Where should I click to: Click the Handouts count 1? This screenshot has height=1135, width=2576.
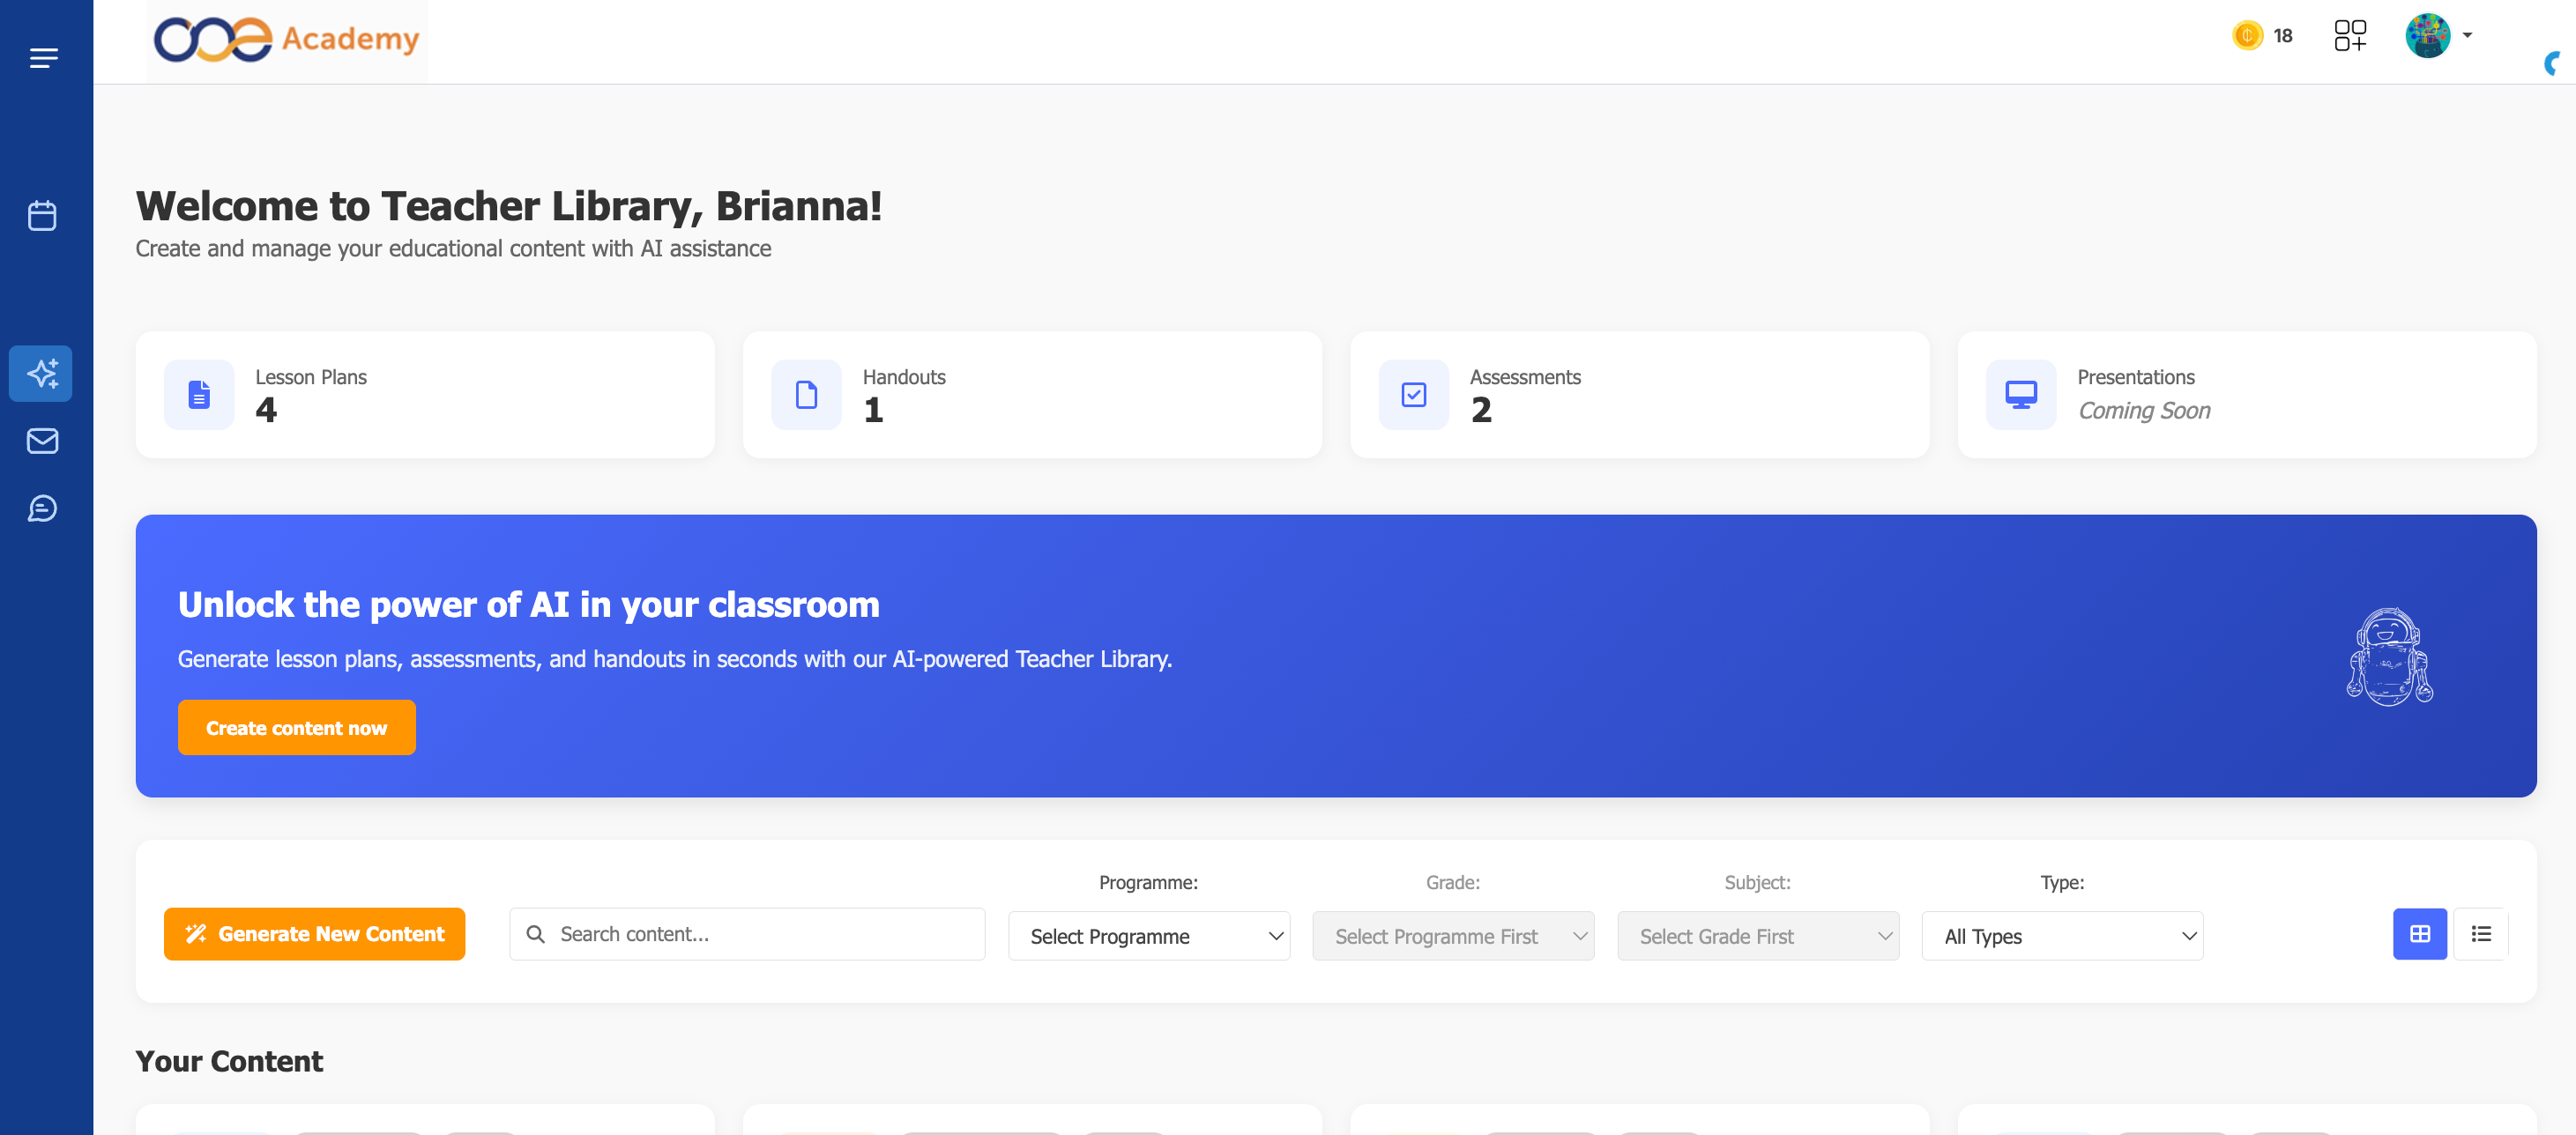point(873,410)
